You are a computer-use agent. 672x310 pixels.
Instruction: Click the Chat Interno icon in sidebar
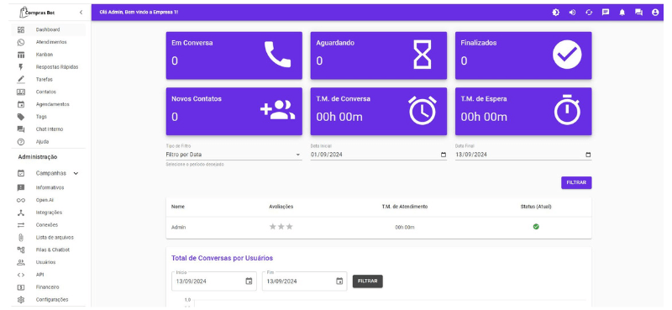point(20,129)
